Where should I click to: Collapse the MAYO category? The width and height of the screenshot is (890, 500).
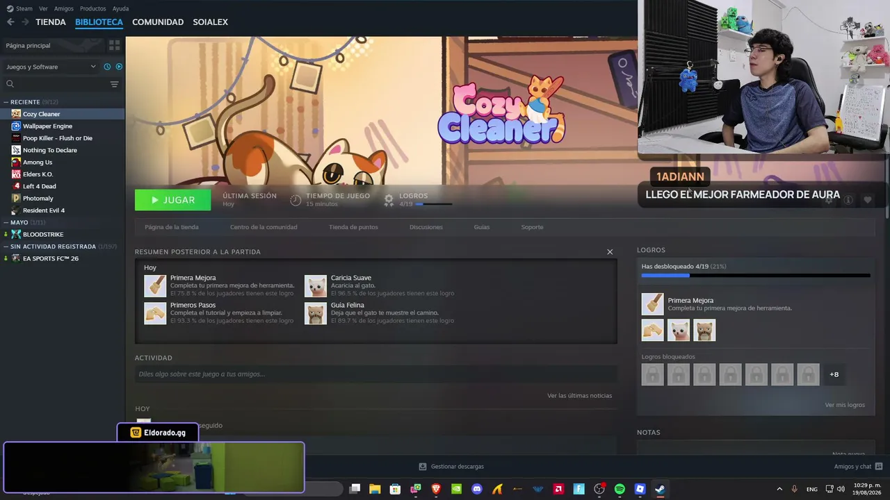(6, 222)
